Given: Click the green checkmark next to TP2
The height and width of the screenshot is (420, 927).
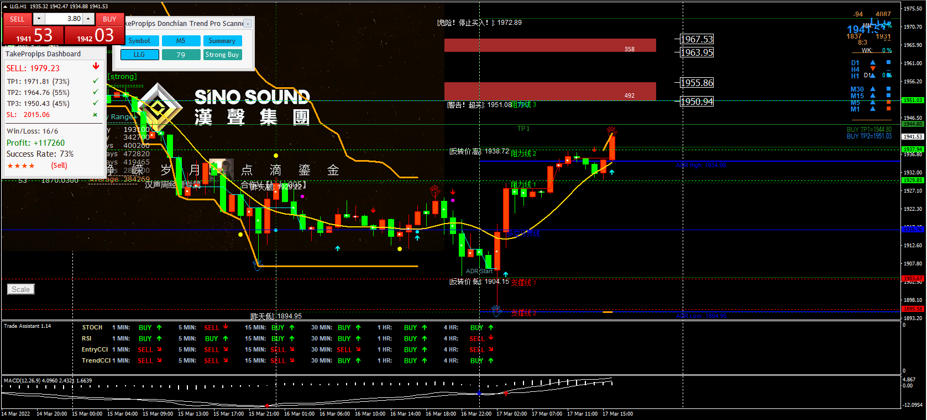Looking at the screenshot, I should pyautogui.click(x=96, y=92).
